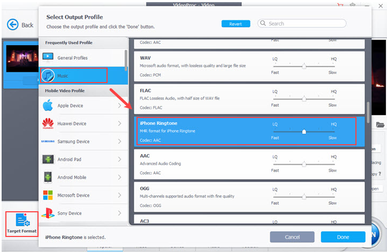Click the Android Pad icon
This screenshot has width=387, height=252.
[x=48, y=159]
